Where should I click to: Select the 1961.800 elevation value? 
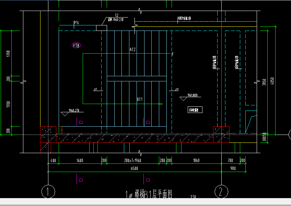coord(193,95)
